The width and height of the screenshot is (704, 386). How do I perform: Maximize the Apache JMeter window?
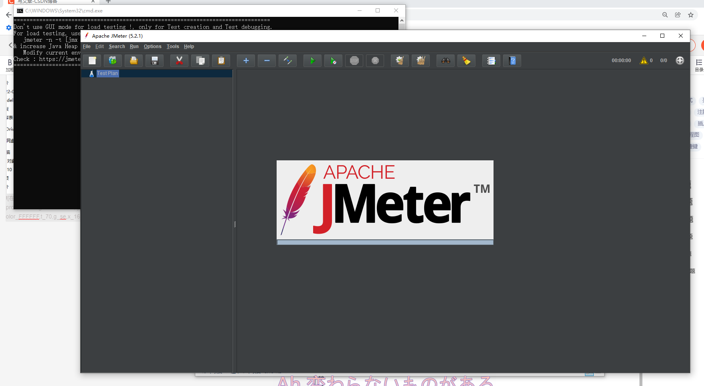pyautogui.click(x=662, y=36)
